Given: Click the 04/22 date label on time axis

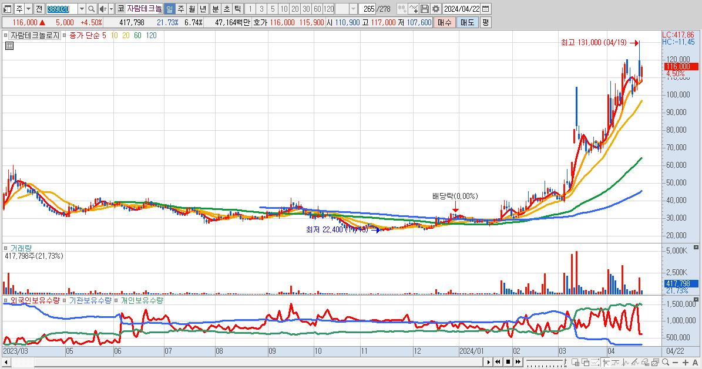Looking at the screenshot, I should pos(675,351).
